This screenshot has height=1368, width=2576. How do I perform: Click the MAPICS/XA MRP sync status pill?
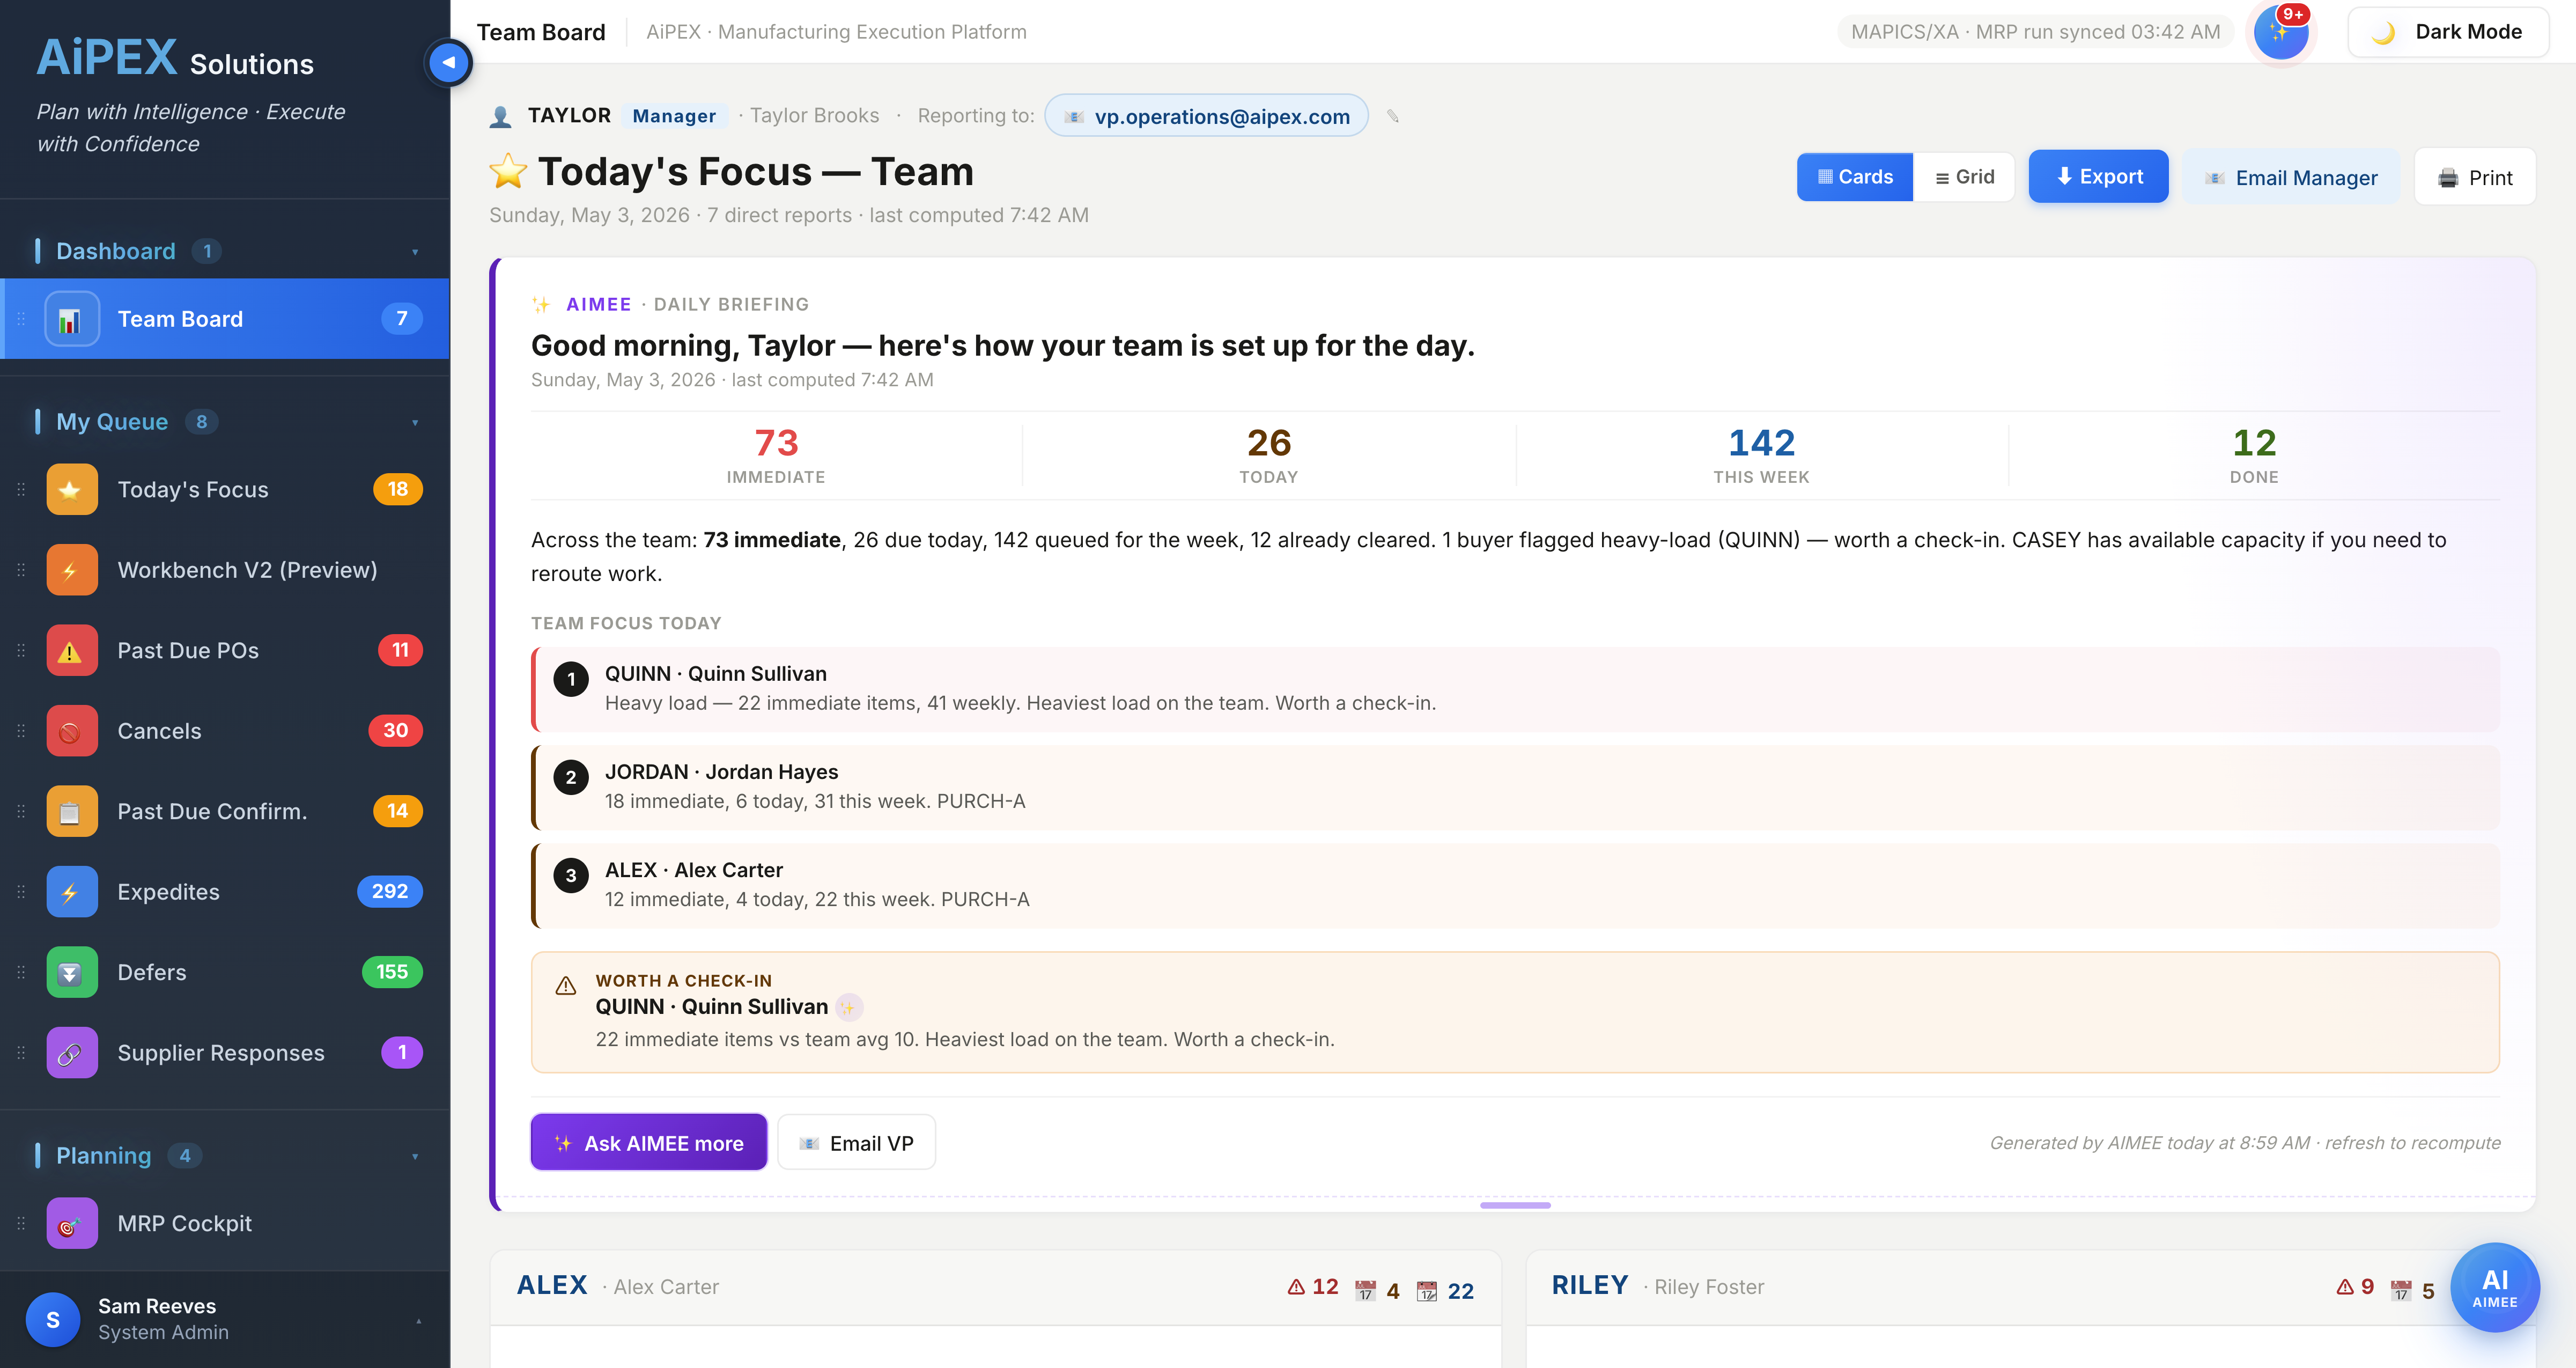click(x=2035, y=32)
